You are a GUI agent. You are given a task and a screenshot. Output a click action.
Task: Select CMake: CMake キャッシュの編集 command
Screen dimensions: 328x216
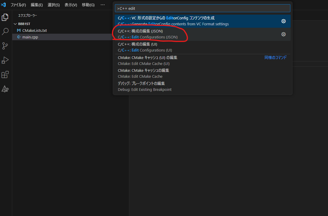point(202,74)
